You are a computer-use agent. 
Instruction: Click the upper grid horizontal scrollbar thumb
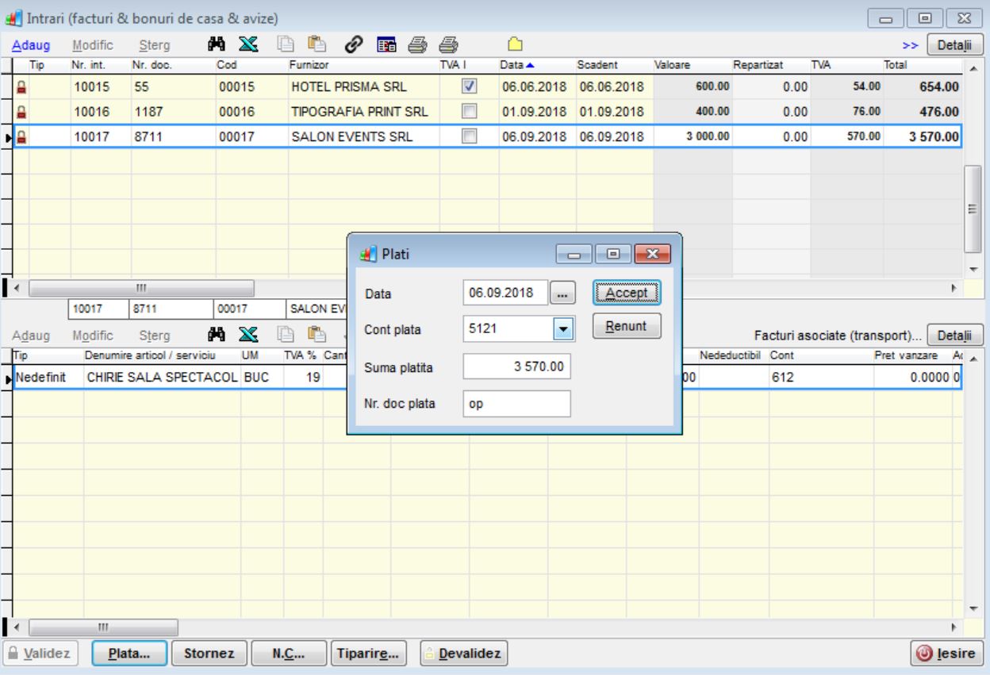[142, 286]
